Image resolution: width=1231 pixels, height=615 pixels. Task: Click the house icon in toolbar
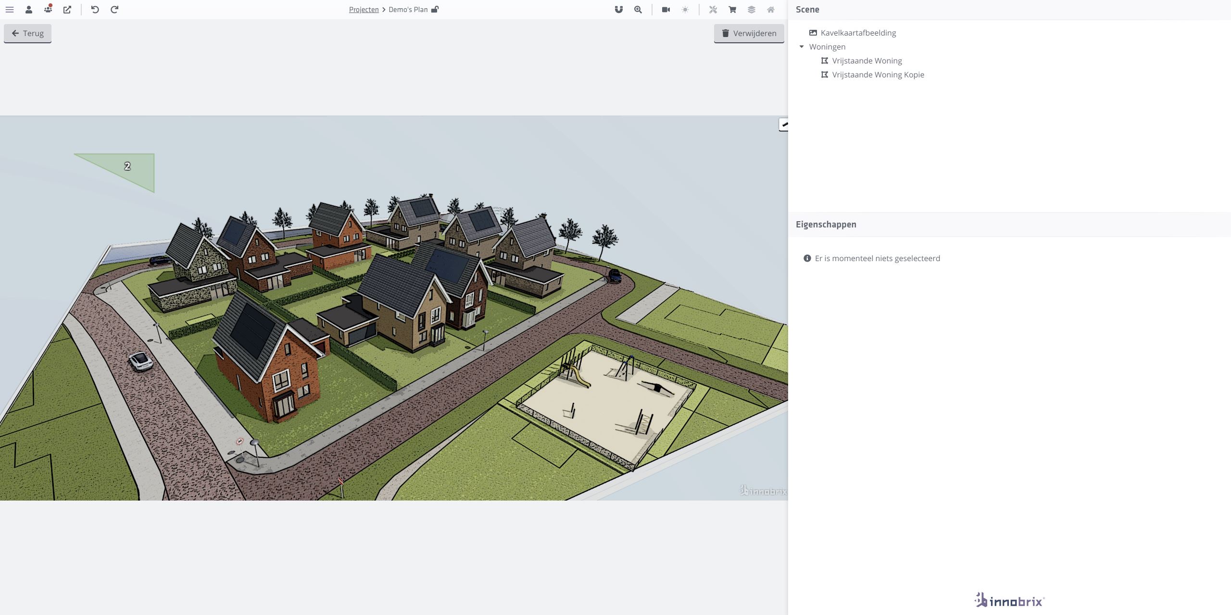(771, 10)
